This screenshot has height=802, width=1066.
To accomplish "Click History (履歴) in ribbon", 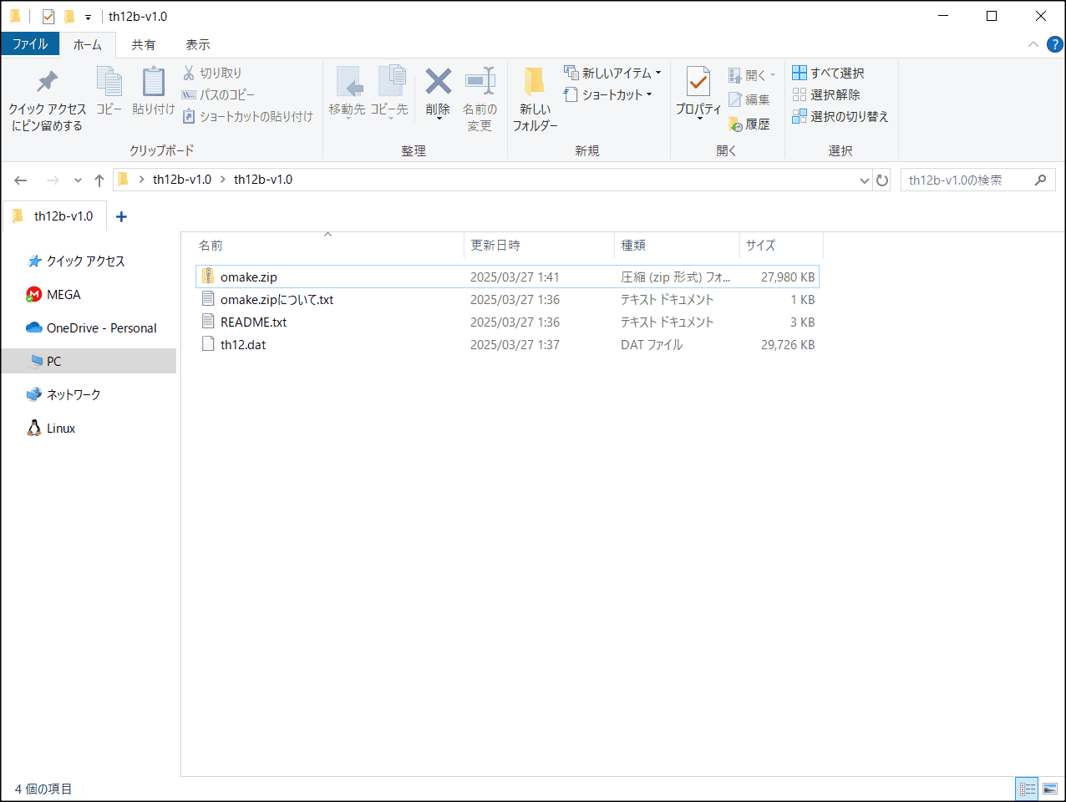I will pos(749,124).
